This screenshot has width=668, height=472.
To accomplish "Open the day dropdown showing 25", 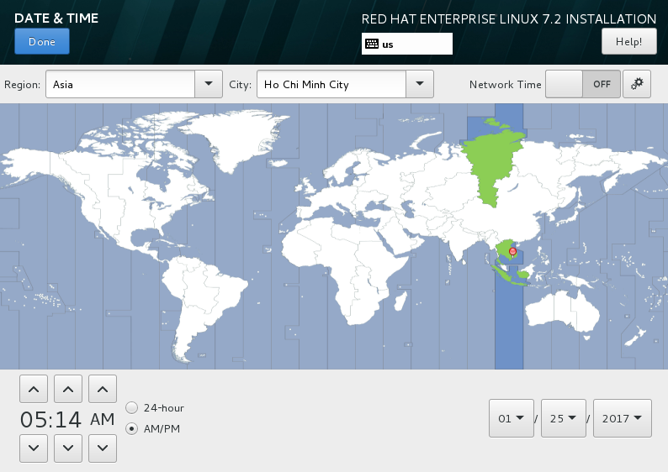I will pos(563,418).
